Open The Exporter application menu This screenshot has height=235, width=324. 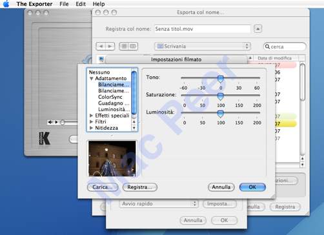[x=34, y=4]
